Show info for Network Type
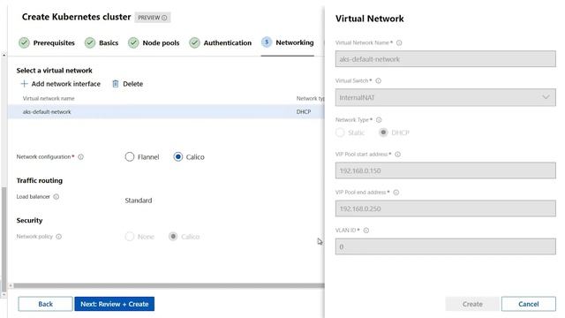Screen dimensions: 565x318 tap(379, 120)
